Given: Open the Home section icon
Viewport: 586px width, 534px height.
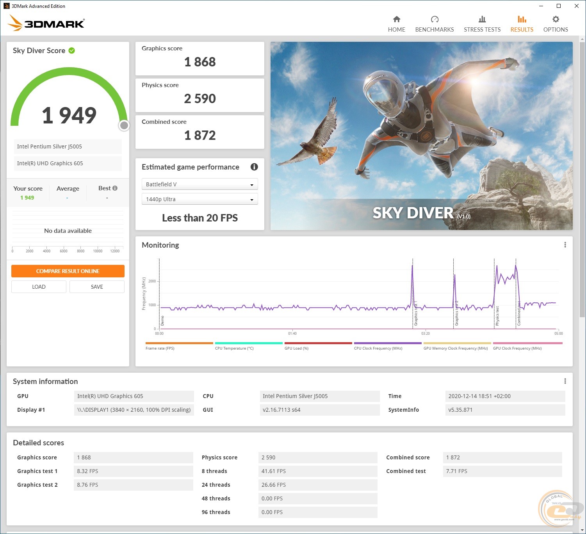Looking at the screenshot, I should coord(396,20).
